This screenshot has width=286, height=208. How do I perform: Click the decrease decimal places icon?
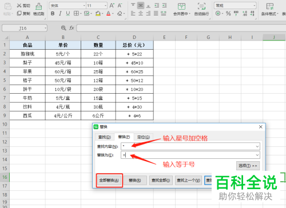tap(252, 14)
